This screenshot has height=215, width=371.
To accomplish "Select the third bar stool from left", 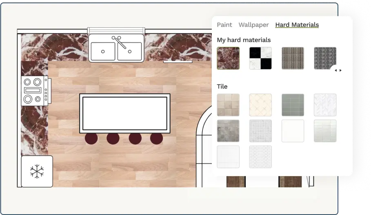I will tap(135, 138).
